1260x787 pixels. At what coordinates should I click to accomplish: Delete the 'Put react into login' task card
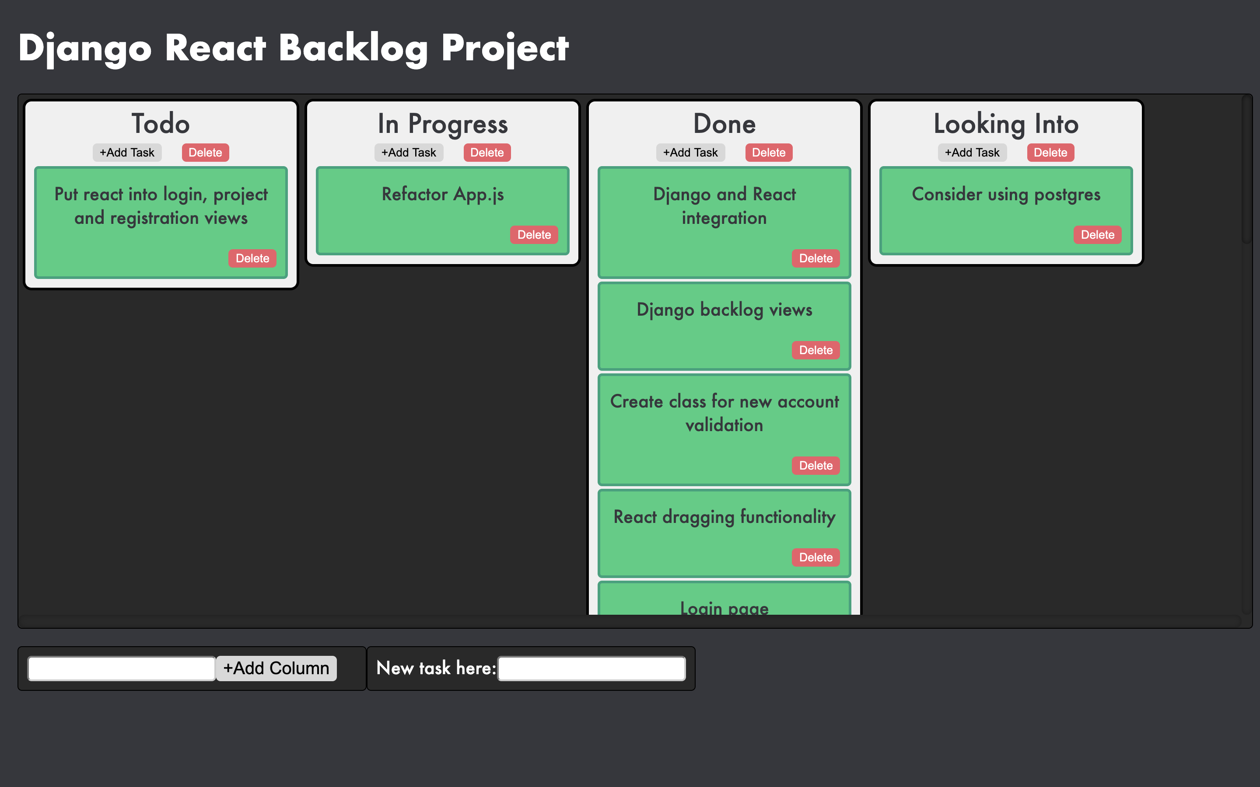click(x=252, y=258)
